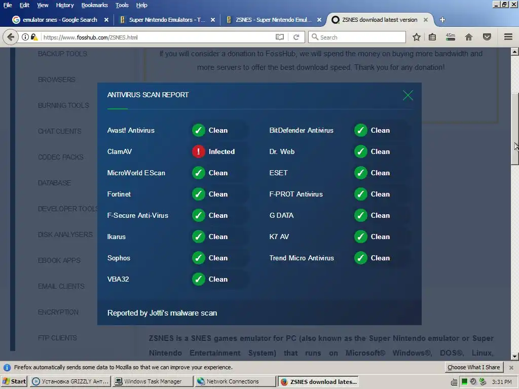This screenshot has height=389, width=519.
Task: Open FTP CLIENTS category in sidebar
Action: (x=57, y=338)
